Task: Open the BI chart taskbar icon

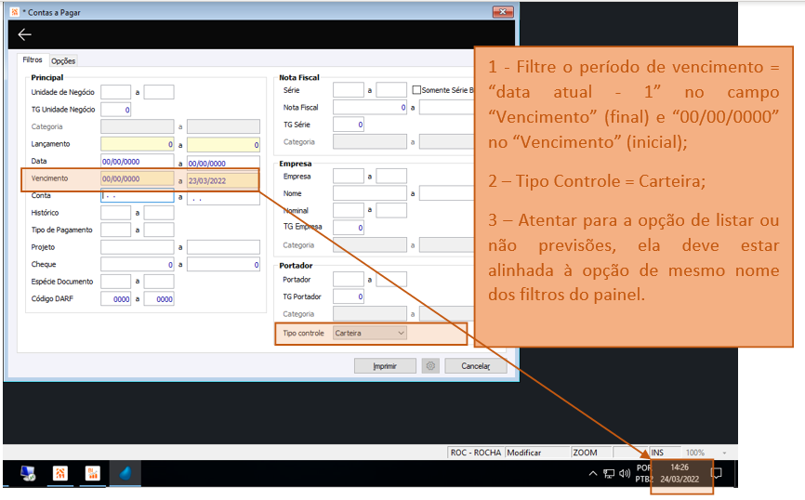Action: click(93, 473)
